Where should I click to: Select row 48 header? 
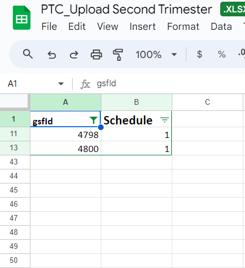tap(15, 233)
